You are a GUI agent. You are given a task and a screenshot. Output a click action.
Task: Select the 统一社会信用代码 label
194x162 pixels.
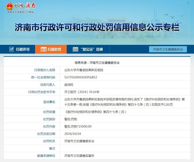point(43,77)
